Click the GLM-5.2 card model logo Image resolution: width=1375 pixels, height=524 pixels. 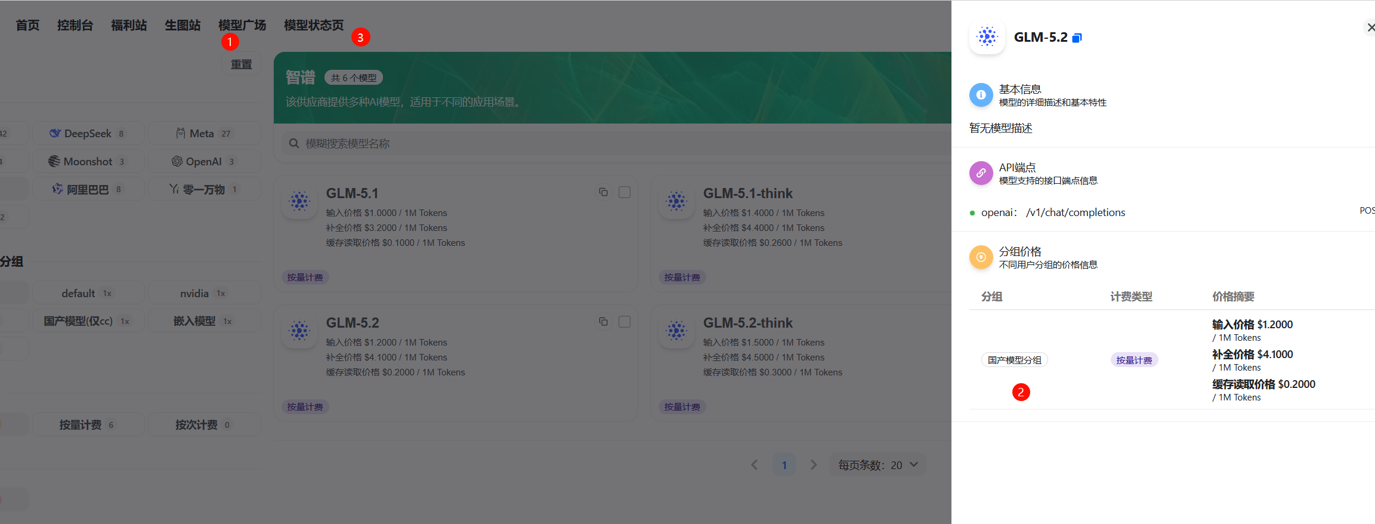[x=299, y=331]
